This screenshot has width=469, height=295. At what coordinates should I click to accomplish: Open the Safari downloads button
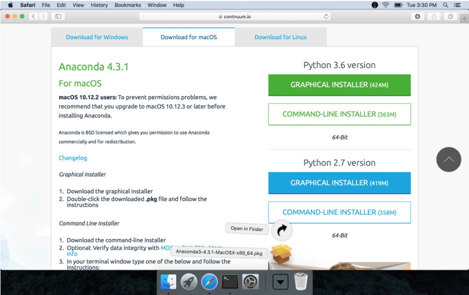pyautogui.click(x=417, y=17)
